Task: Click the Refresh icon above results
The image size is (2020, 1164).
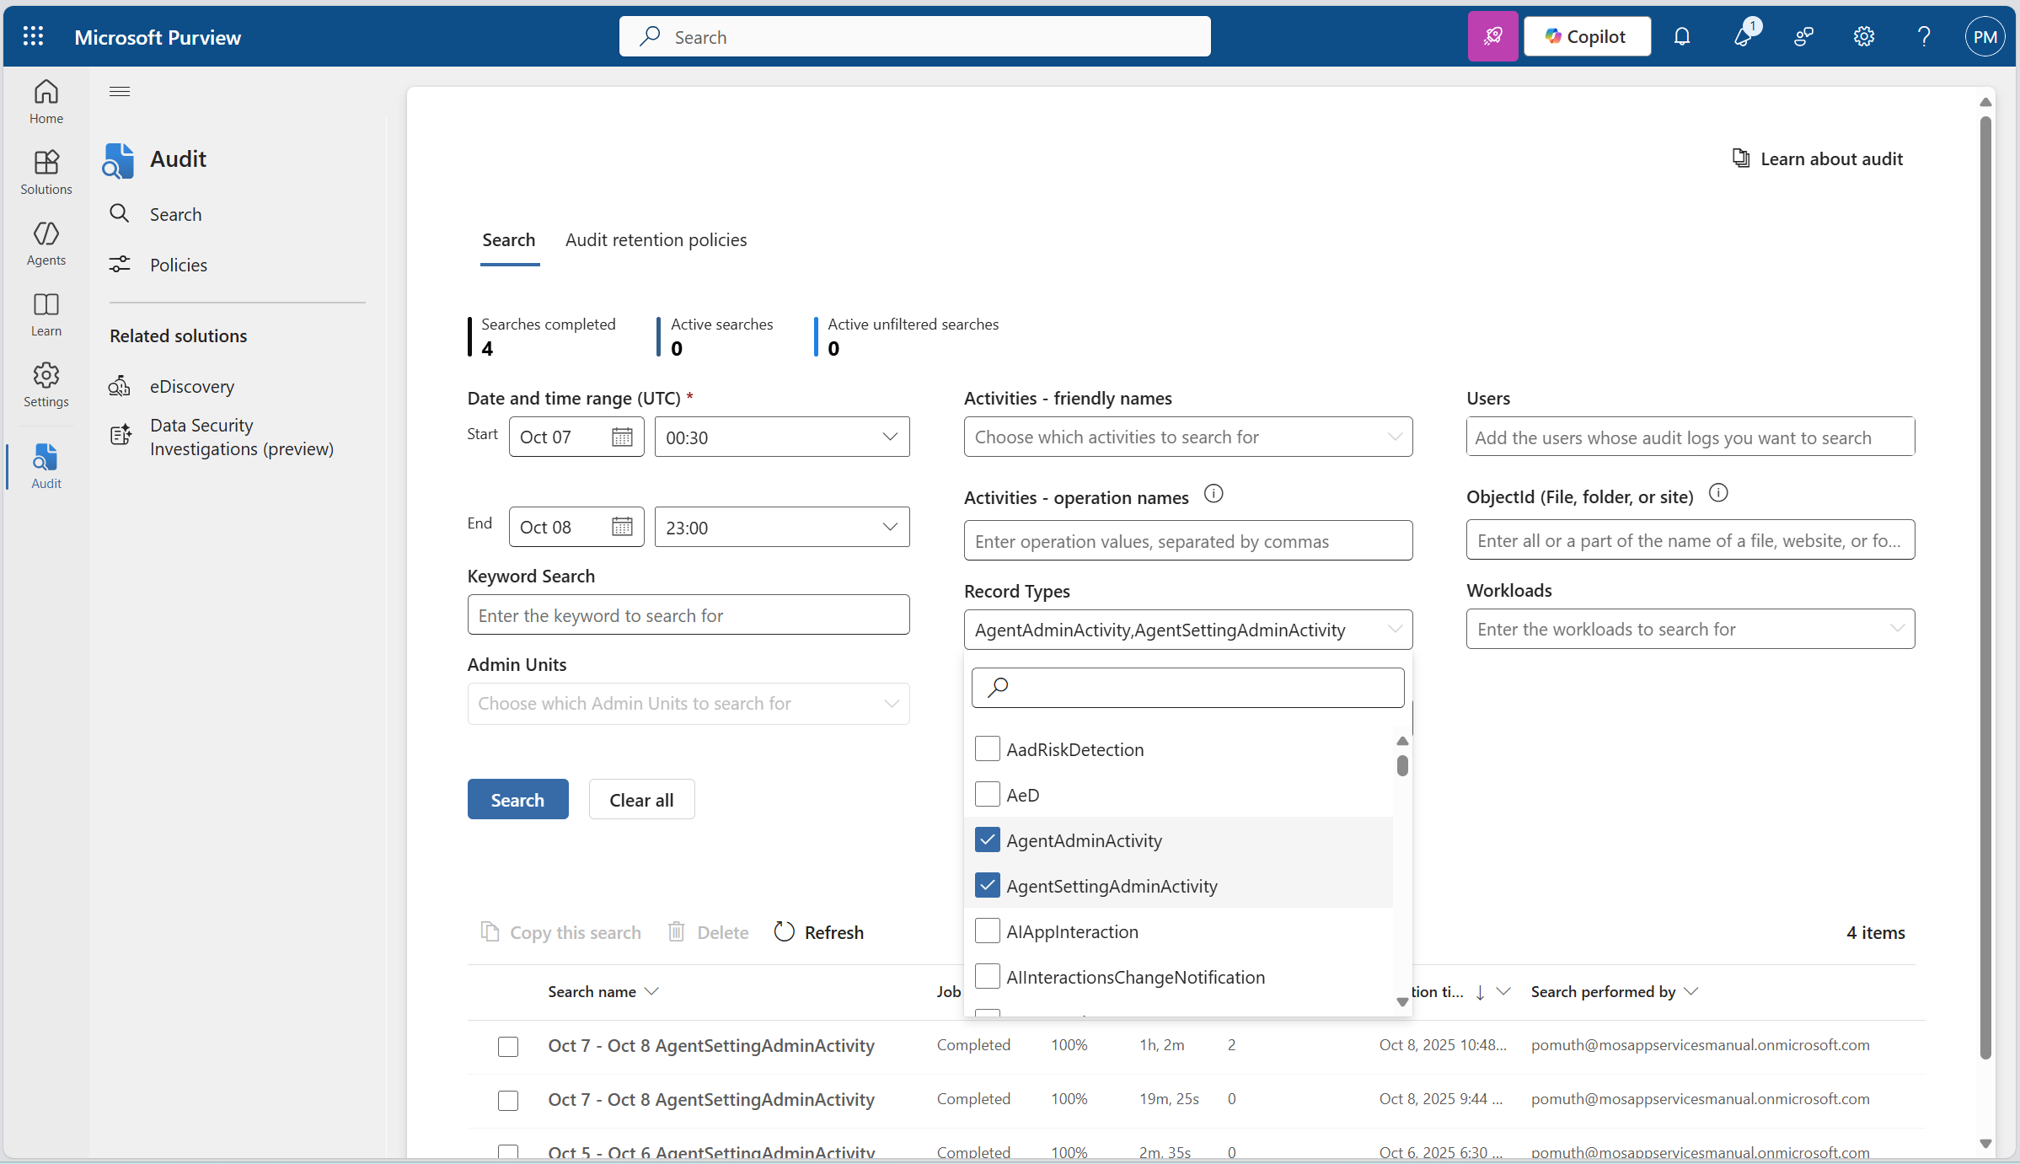Action: pyautogui.click(x=785, y=931)
